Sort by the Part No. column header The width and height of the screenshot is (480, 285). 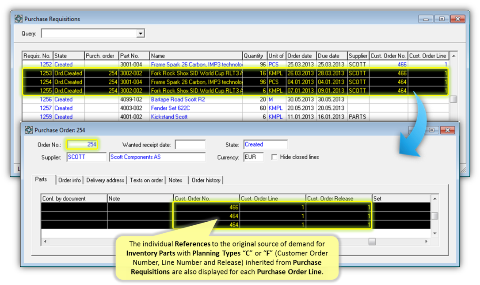point(134,56)
